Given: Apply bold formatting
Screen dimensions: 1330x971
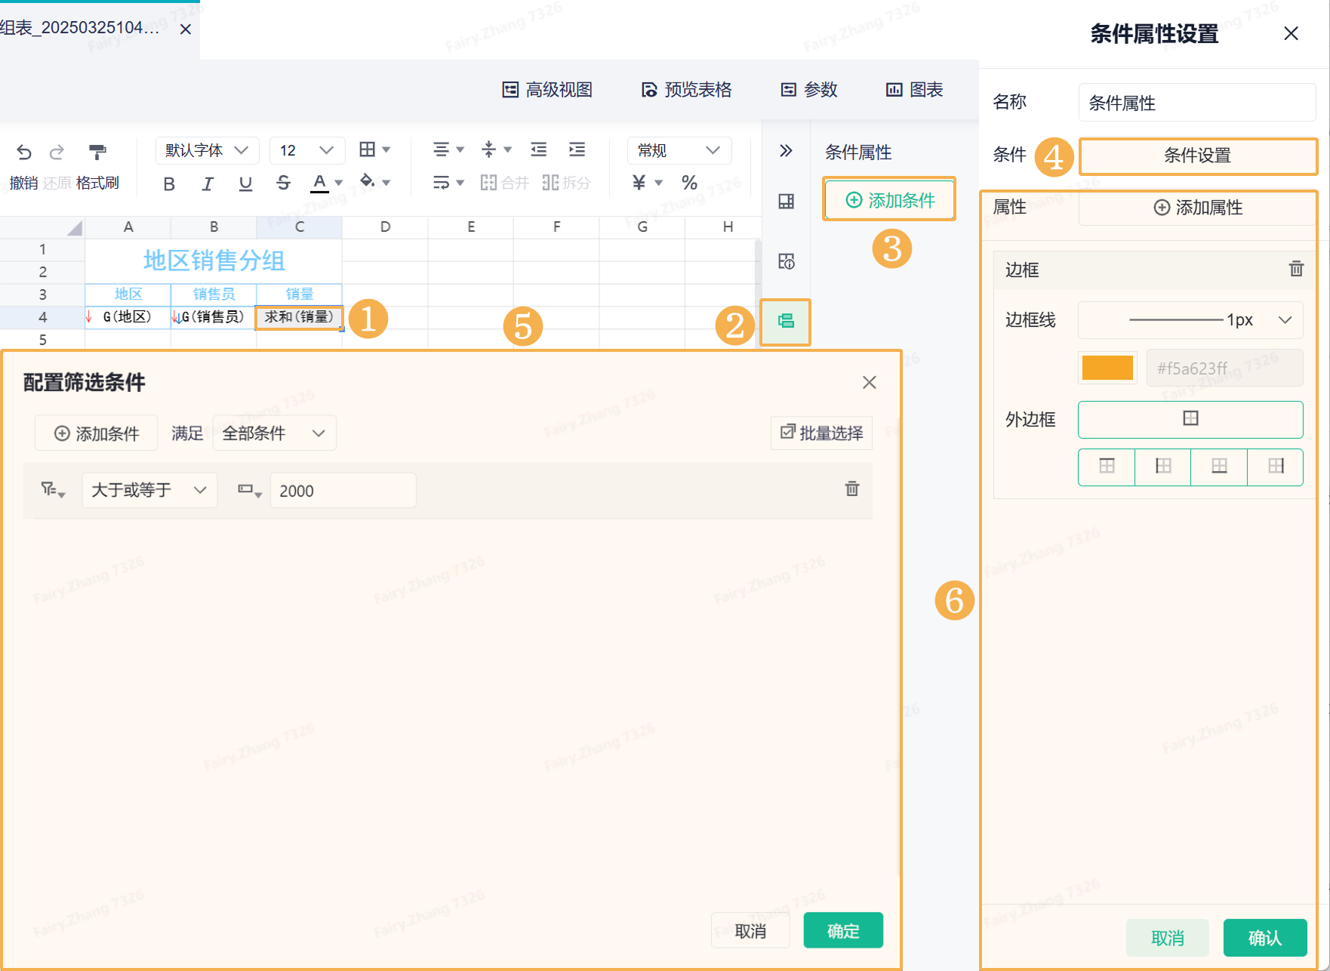Looking at the screenshot, I should click(x=169, y=183).
